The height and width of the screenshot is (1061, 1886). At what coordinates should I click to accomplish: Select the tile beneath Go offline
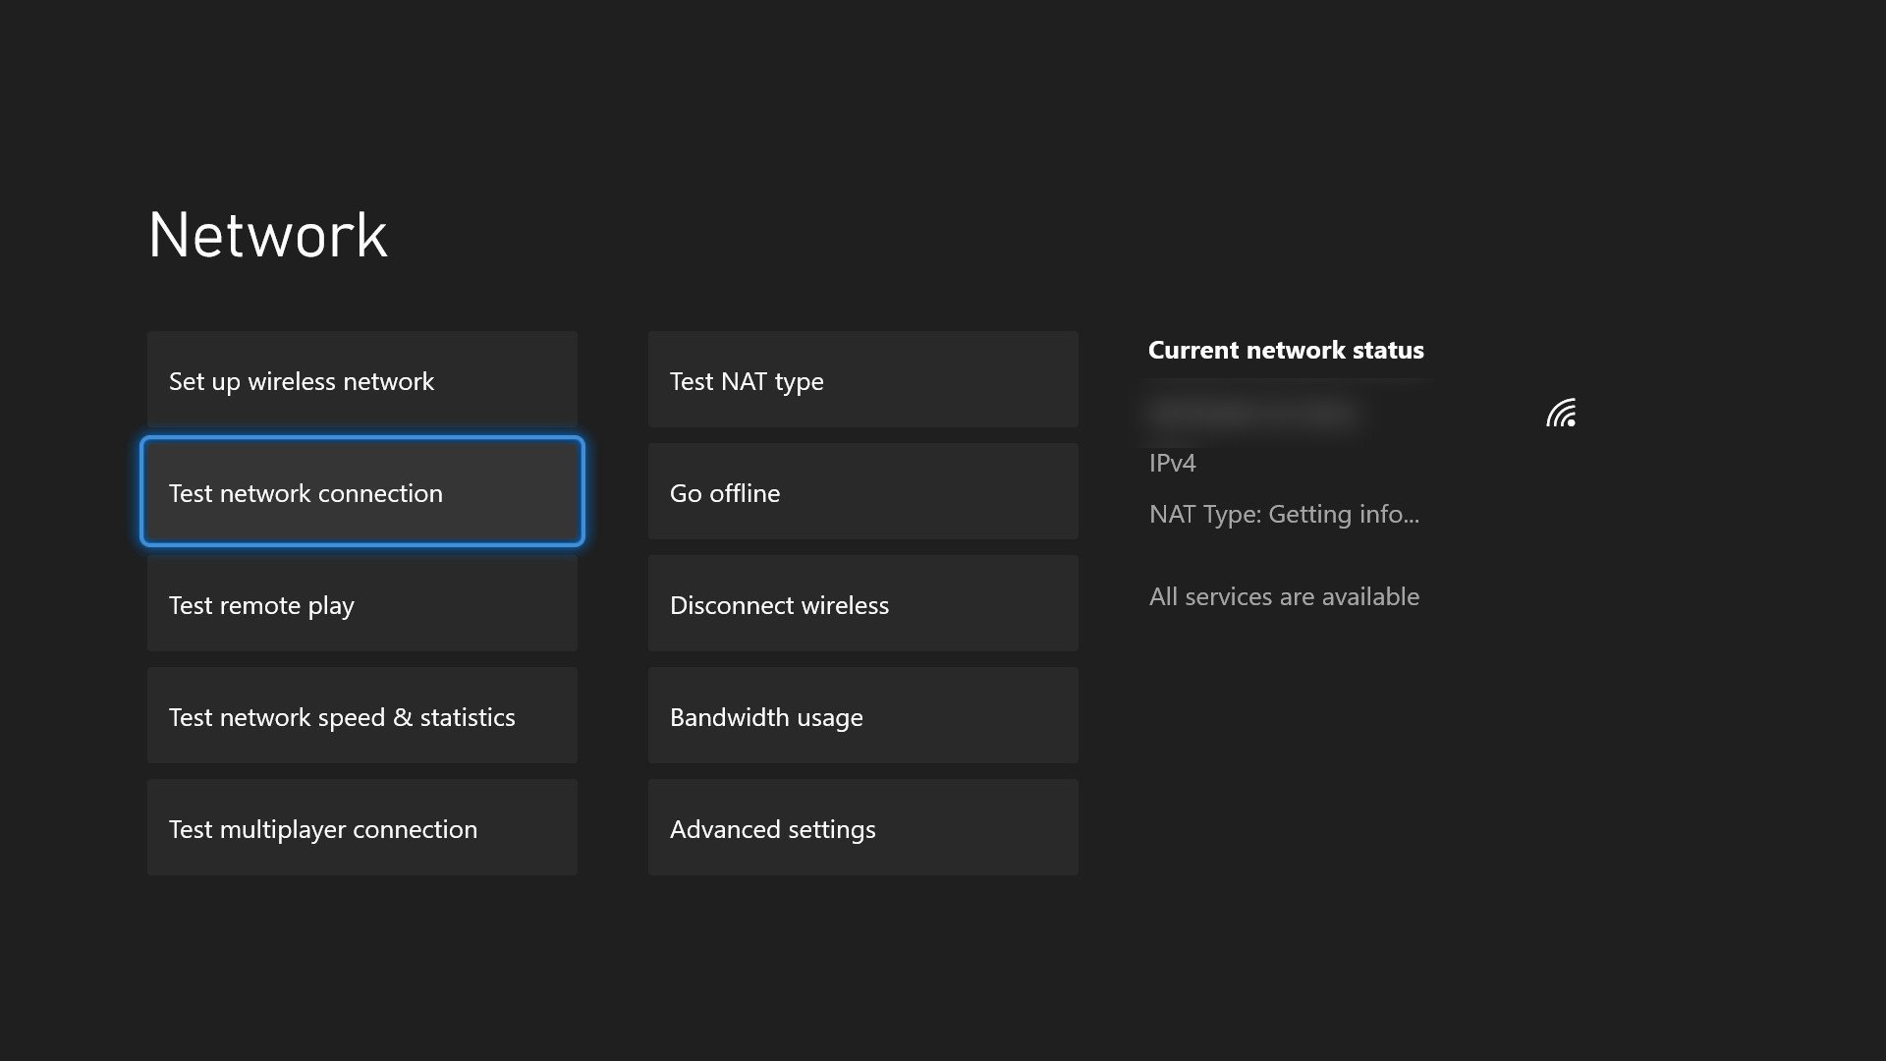tap(861, 604)
